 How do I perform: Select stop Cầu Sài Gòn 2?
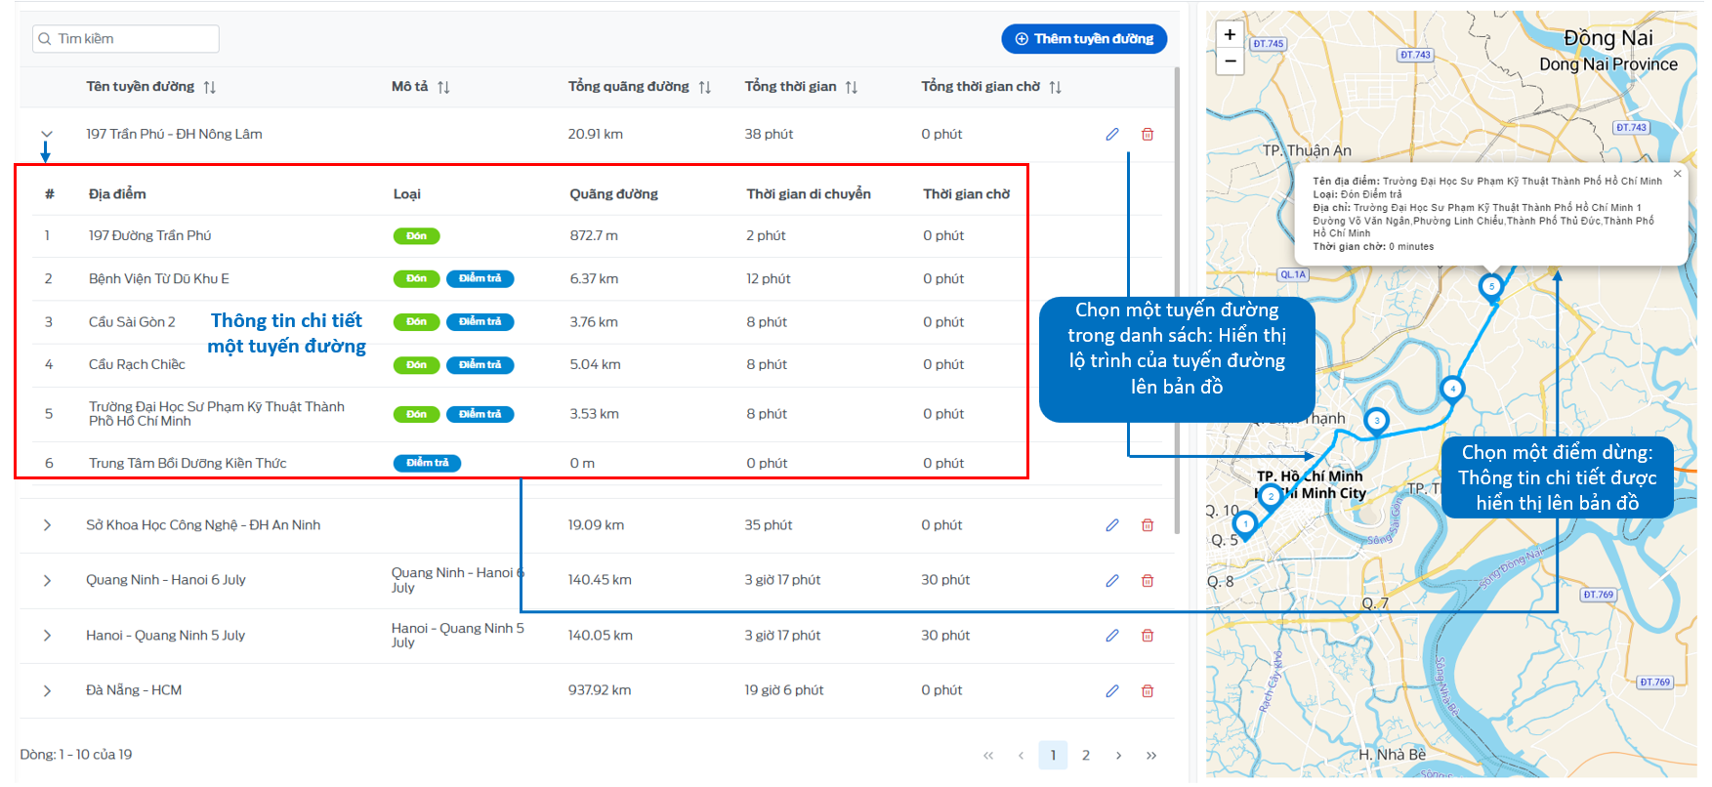coord(132,321)
